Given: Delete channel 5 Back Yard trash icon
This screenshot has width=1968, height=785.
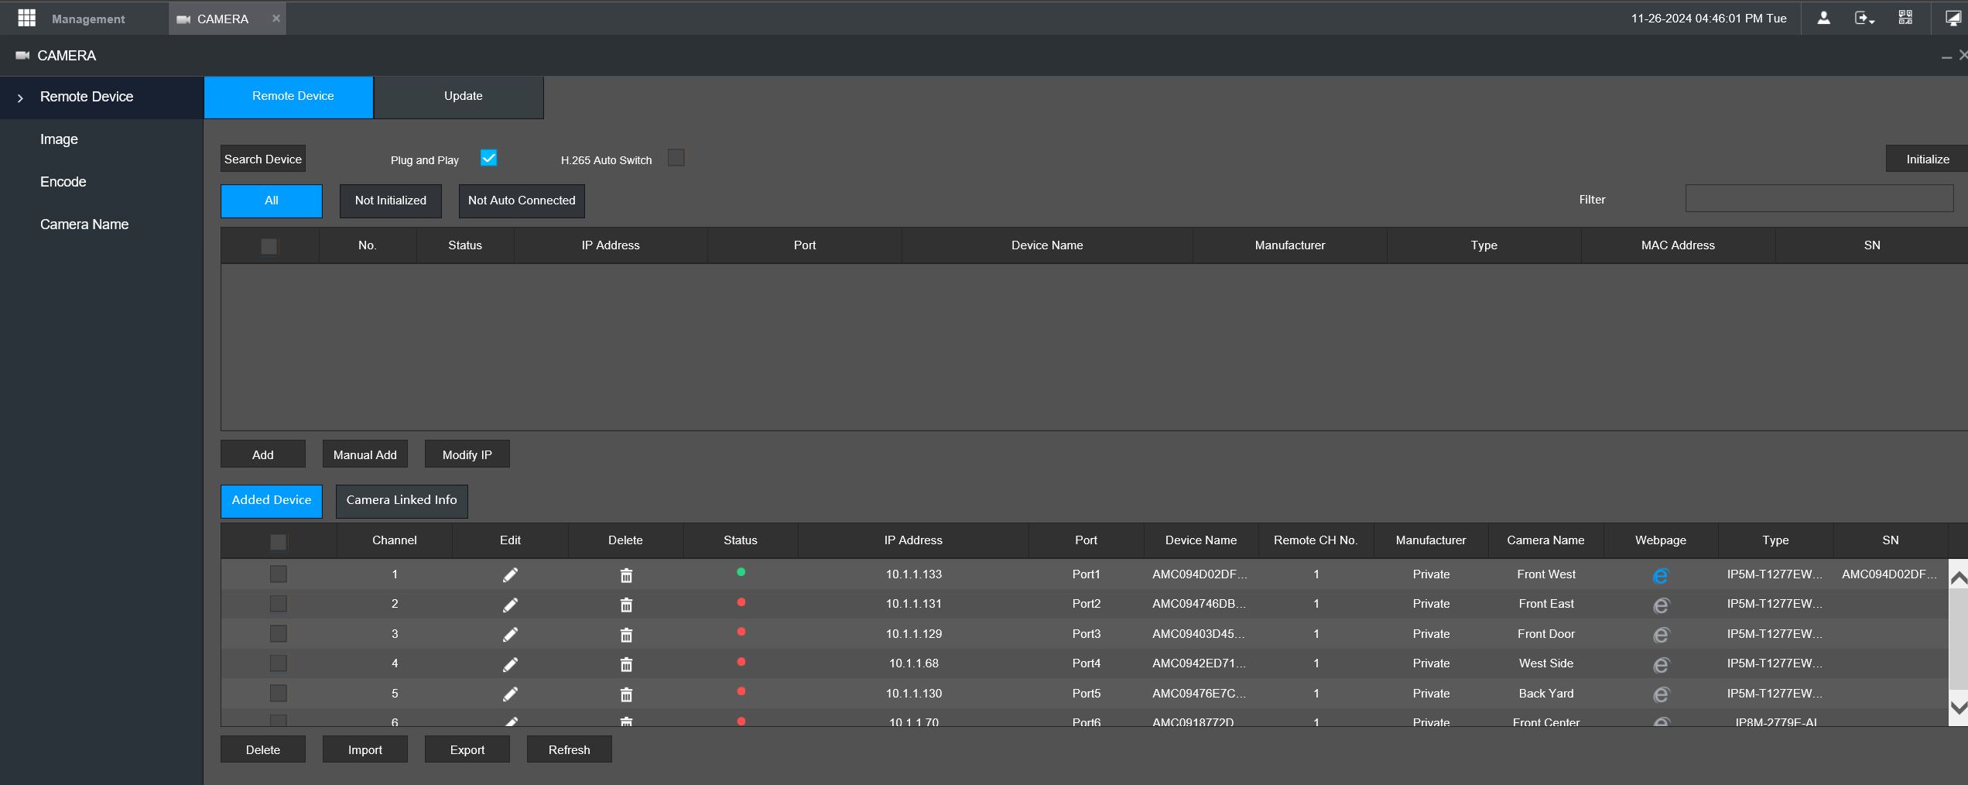Looking at the screenshot, I should click(626, 694).
